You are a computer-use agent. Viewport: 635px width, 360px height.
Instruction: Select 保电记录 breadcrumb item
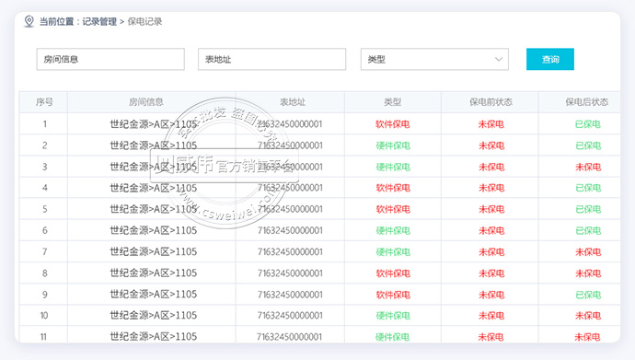144,21
